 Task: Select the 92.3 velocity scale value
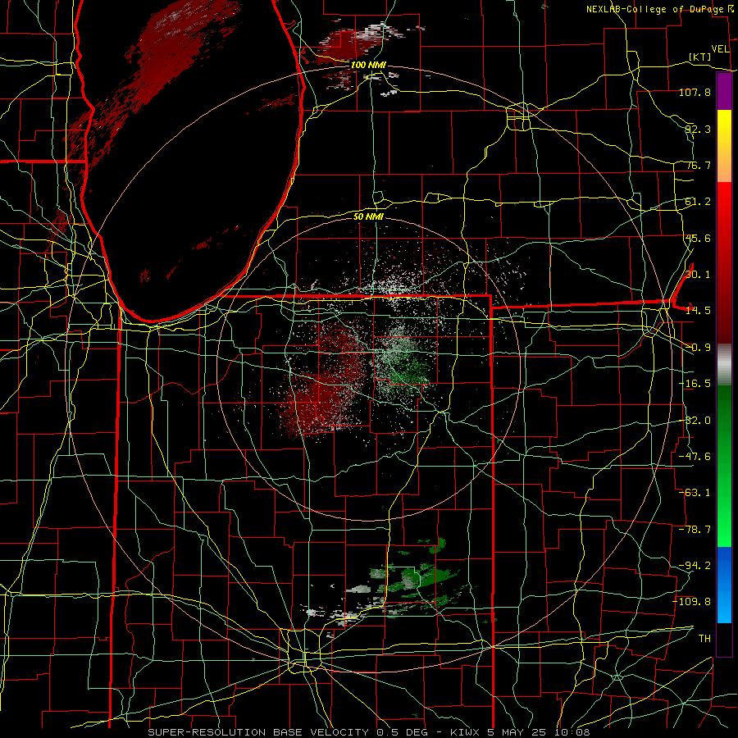click(x=698, y=129)
